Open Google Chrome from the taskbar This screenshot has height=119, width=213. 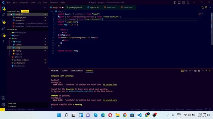coord(125,115)
